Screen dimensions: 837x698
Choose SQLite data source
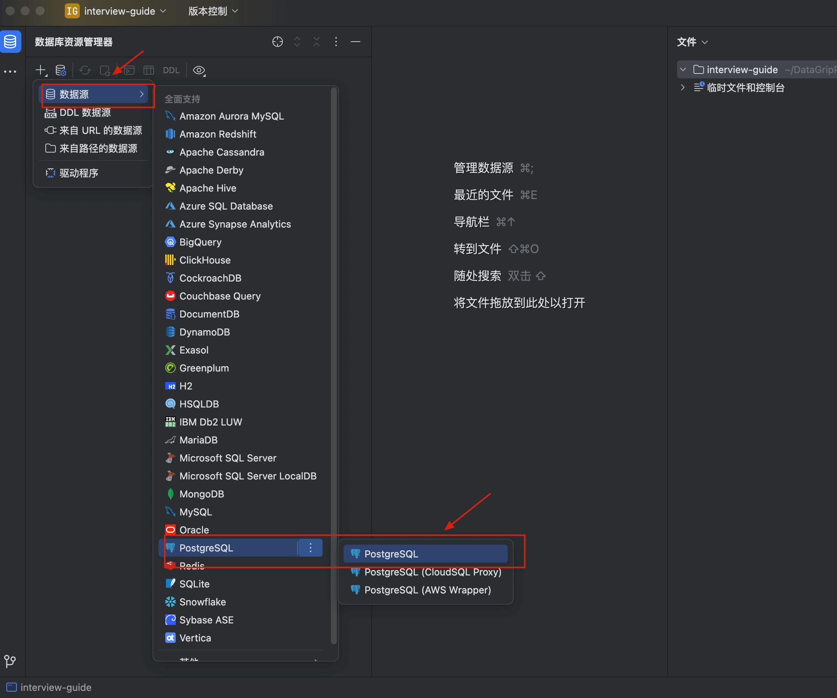click(241, 584)
